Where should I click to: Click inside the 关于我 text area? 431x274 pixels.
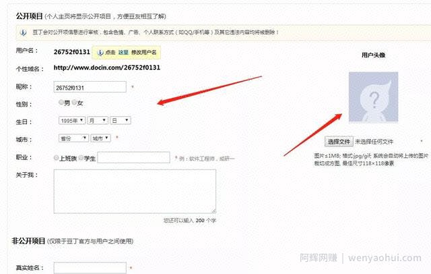(x=135, y=192)
